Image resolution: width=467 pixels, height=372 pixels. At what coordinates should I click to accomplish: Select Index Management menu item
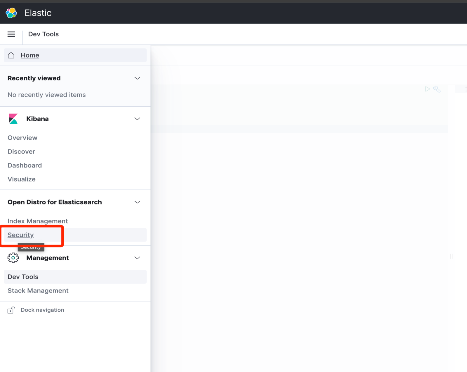tap(38, 221)
